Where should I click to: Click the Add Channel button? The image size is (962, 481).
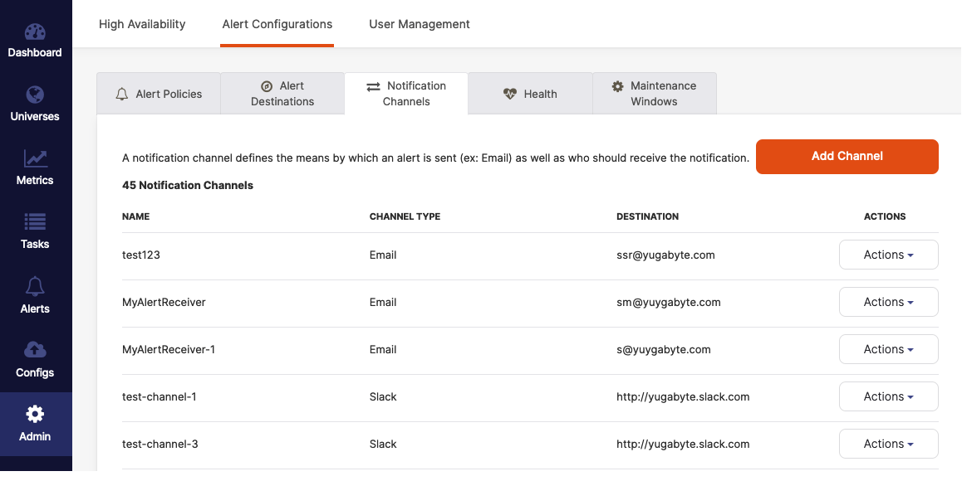tap(847, 157)
